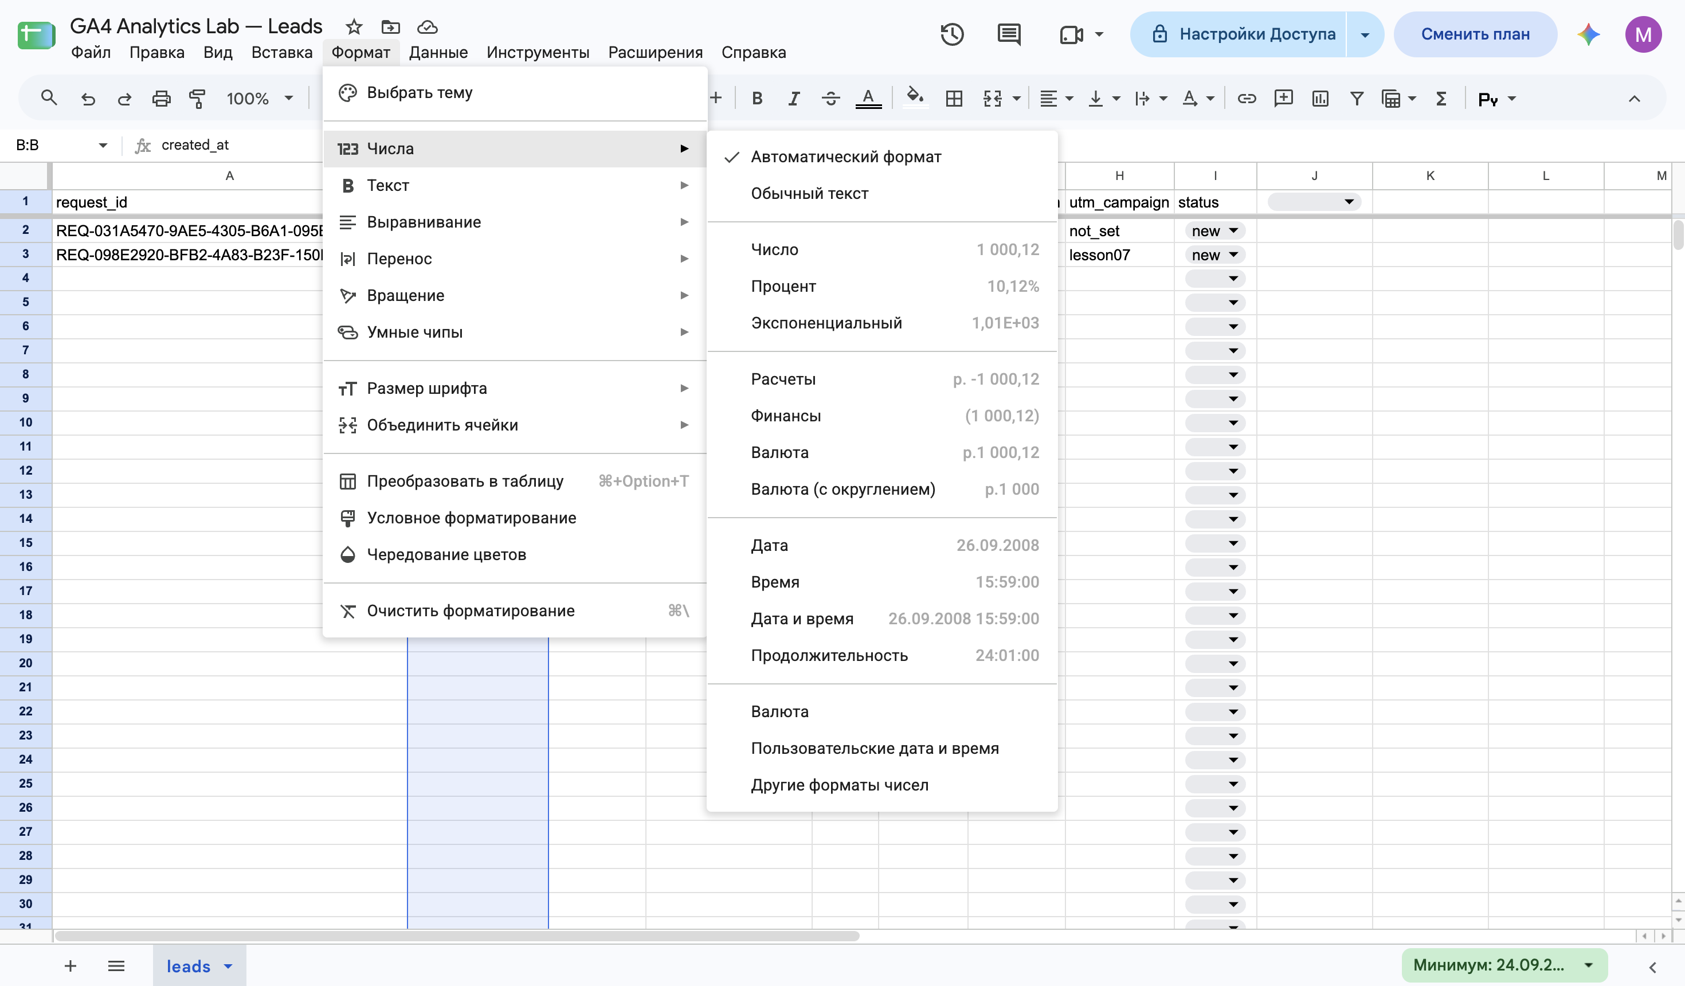This screenshot has height=986, width=1685.
Task: Click the fill color bucket icon
Action: point(914,99)
